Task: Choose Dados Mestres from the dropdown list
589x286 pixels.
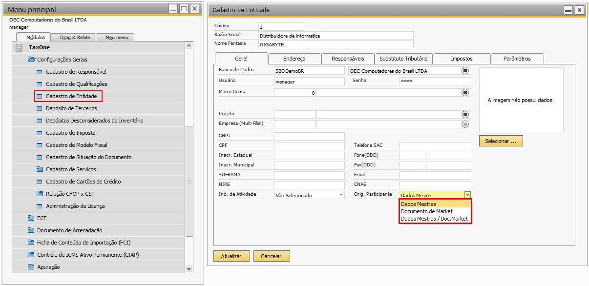Action: (x=435, y=204)
